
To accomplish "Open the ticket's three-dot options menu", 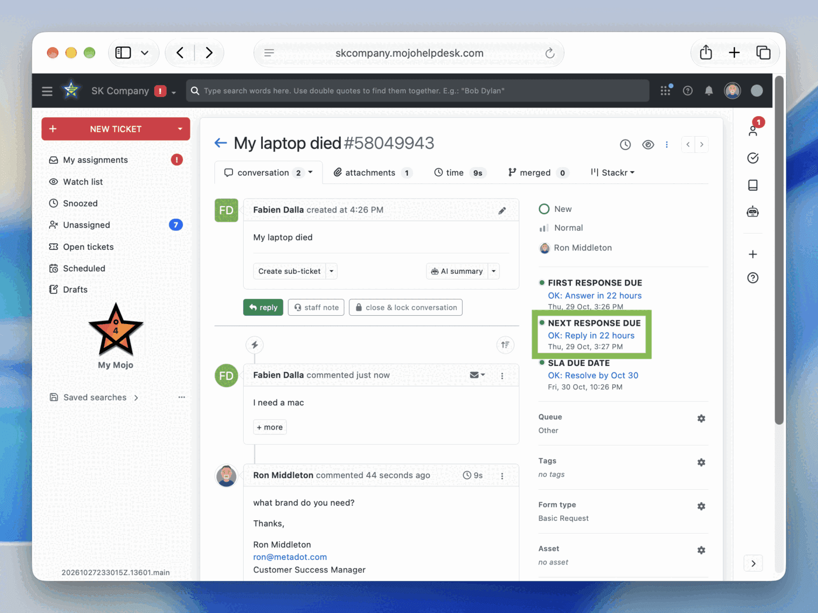I will click(x=667, y=145).
